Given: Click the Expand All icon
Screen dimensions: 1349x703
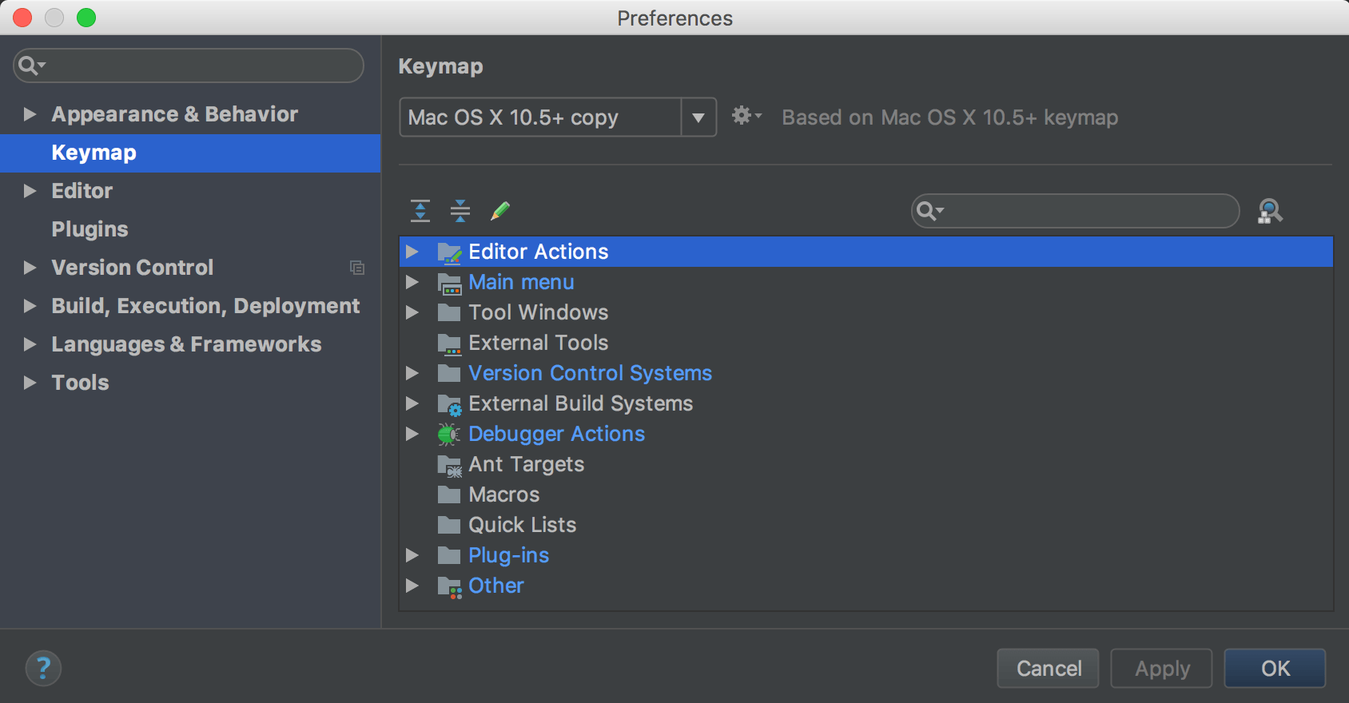Looking at the screenshot, I should pos(420,211).
